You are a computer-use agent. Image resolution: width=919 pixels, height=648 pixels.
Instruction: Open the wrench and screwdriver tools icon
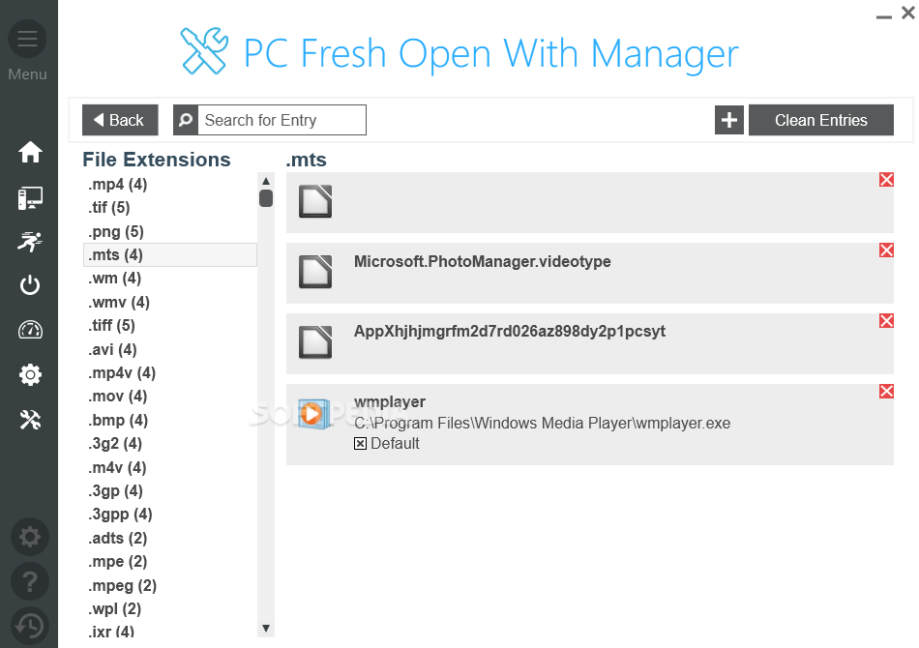[x=30, y=420]
